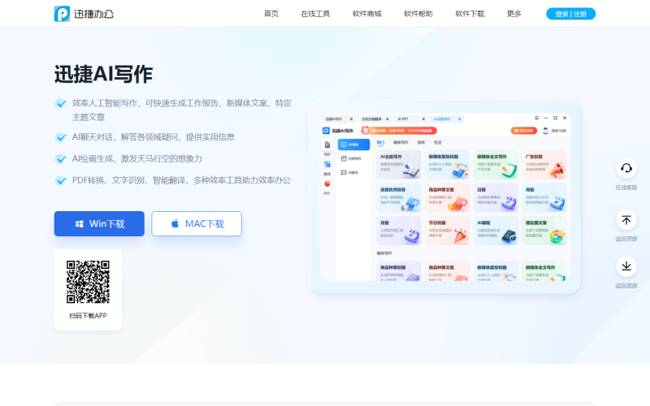Go to the 首页 nav item
Screen dimensions: 650x406
[x=271, y=14]
